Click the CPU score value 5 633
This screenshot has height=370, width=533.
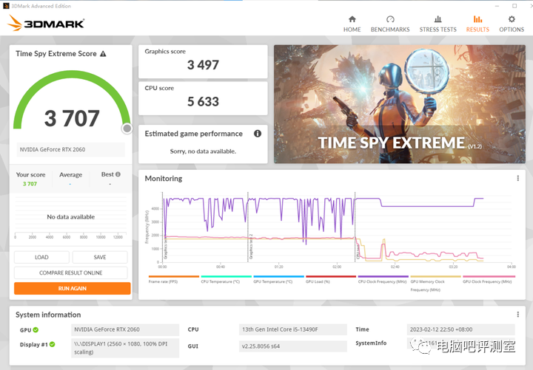[203, 101]
